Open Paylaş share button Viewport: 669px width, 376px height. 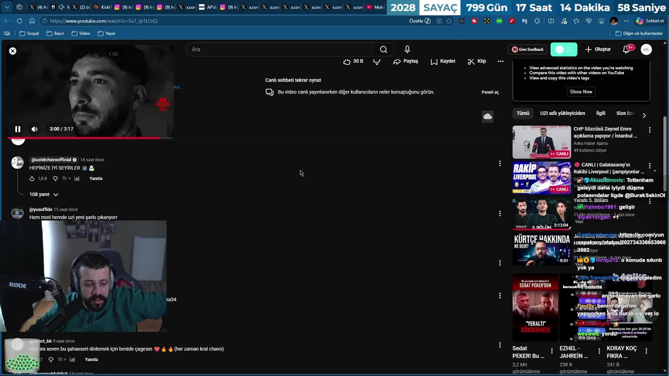click(x=406, y=61)
